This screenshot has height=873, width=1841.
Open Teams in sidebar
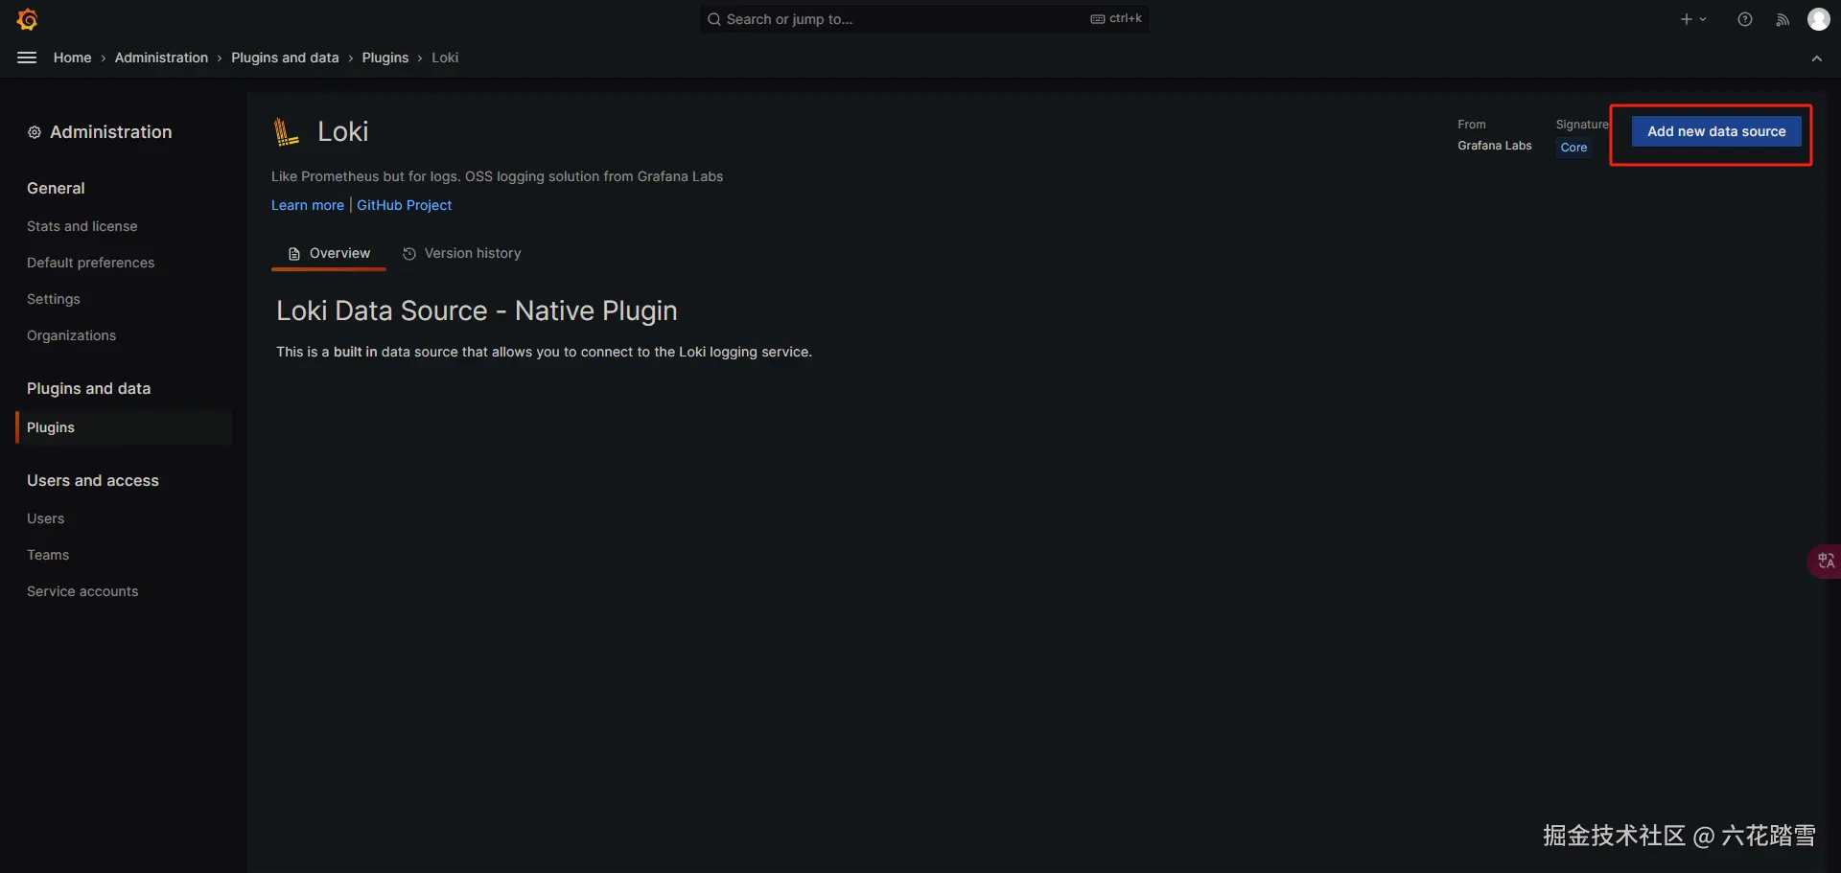[48, 555]
